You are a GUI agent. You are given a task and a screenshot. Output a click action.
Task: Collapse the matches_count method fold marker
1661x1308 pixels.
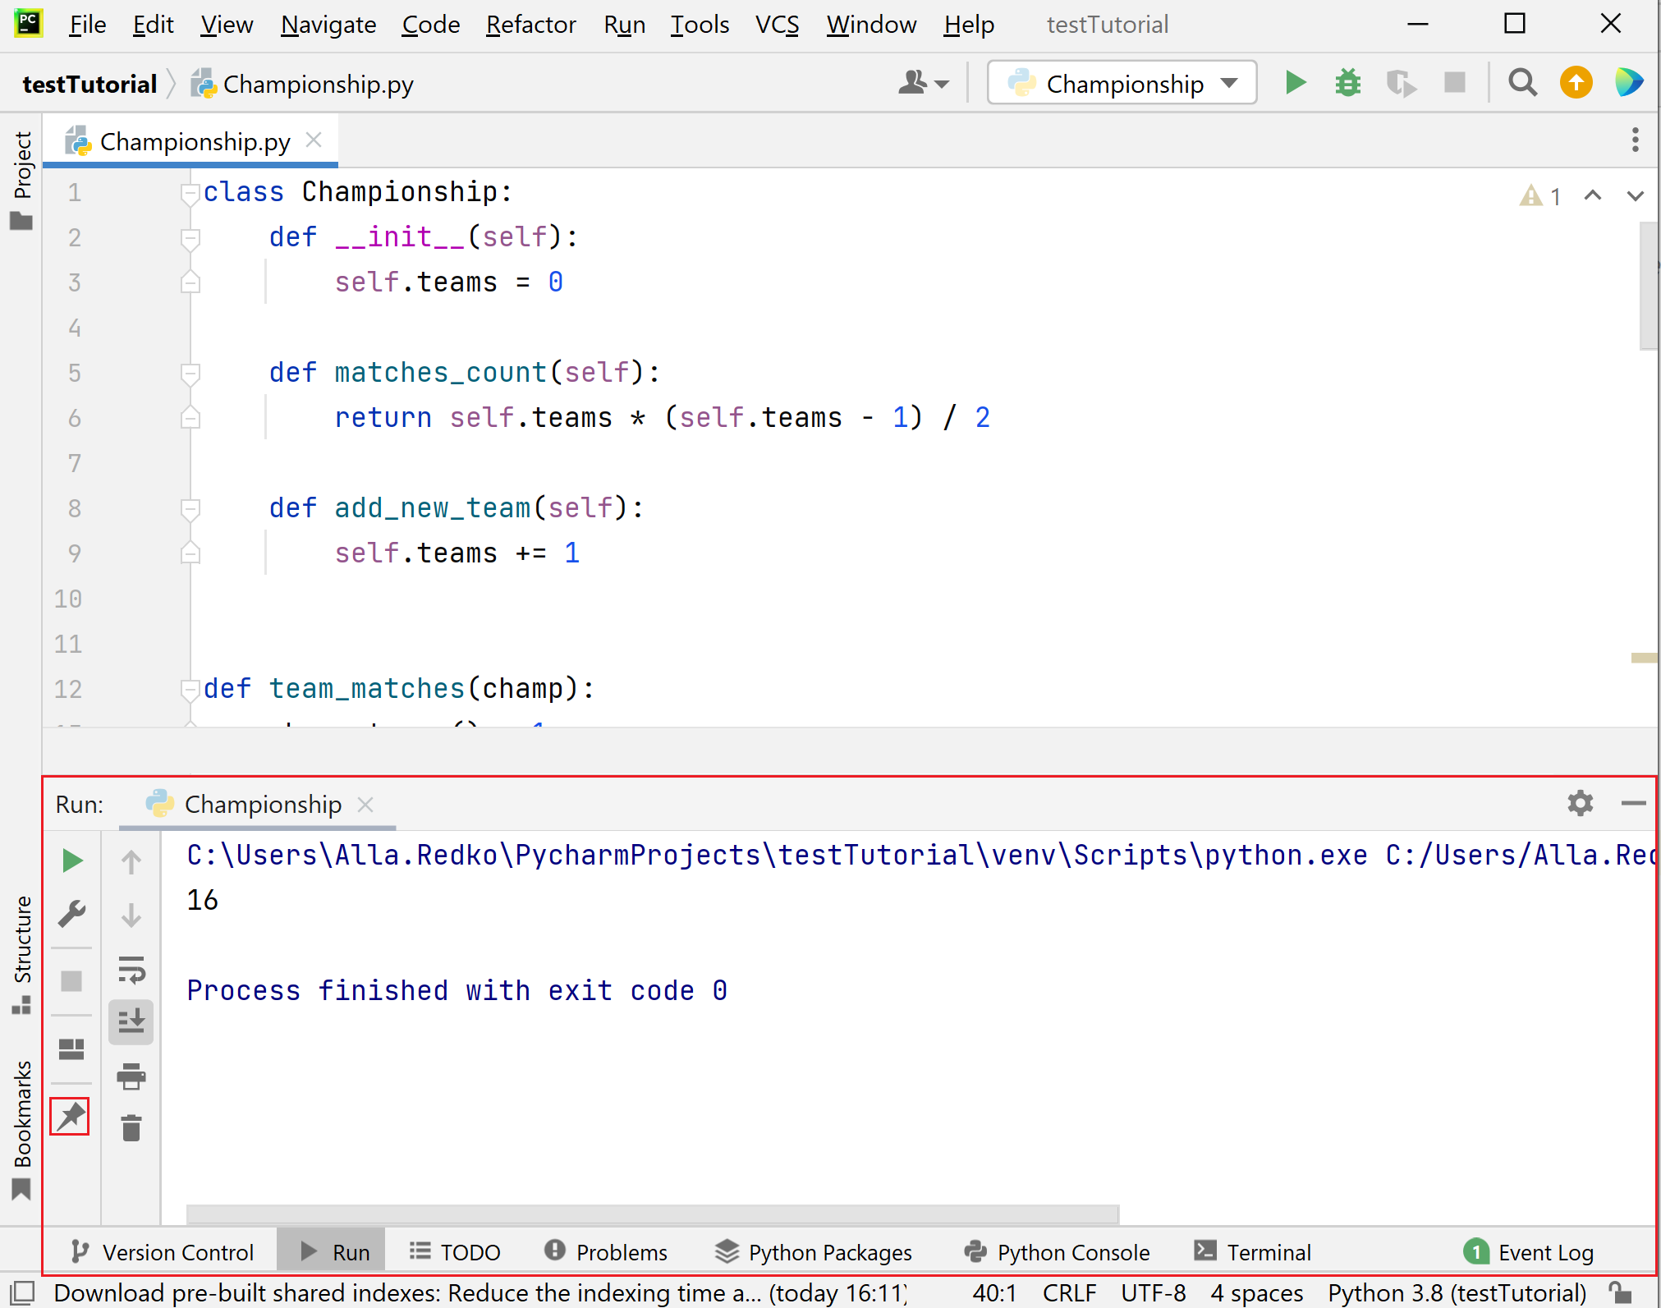click(190, 374)
